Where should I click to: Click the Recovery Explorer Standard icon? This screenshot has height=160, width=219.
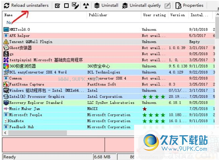click(6, 103)
